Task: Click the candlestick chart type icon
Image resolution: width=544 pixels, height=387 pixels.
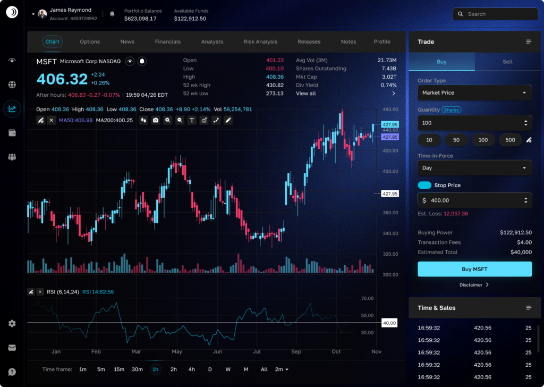Action: coord(143,121)
